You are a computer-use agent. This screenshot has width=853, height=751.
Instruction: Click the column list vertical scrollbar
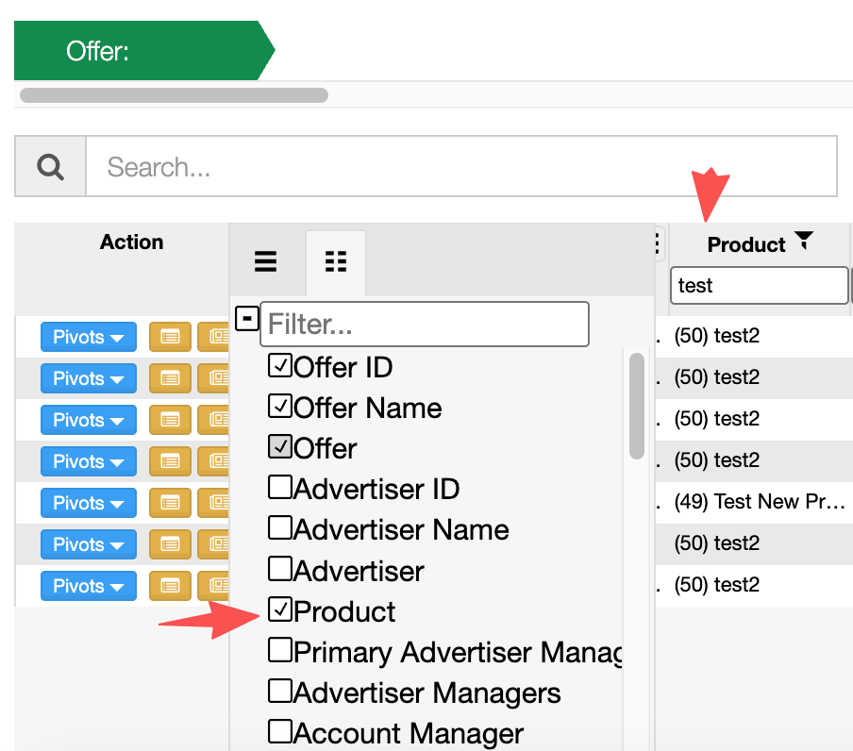(637, 407)
